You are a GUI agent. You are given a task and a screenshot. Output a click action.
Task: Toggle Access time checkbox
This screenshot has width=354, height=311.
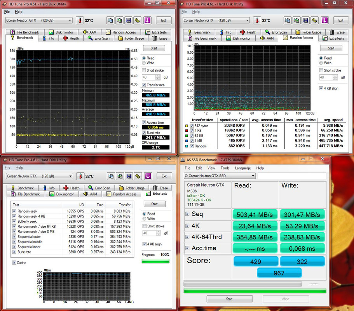pyautogui.click(x=144, y=122)
